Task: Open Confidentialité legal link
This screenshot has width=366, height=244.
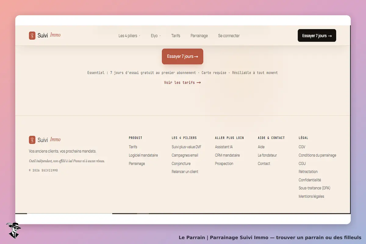Action: (310, 180)
